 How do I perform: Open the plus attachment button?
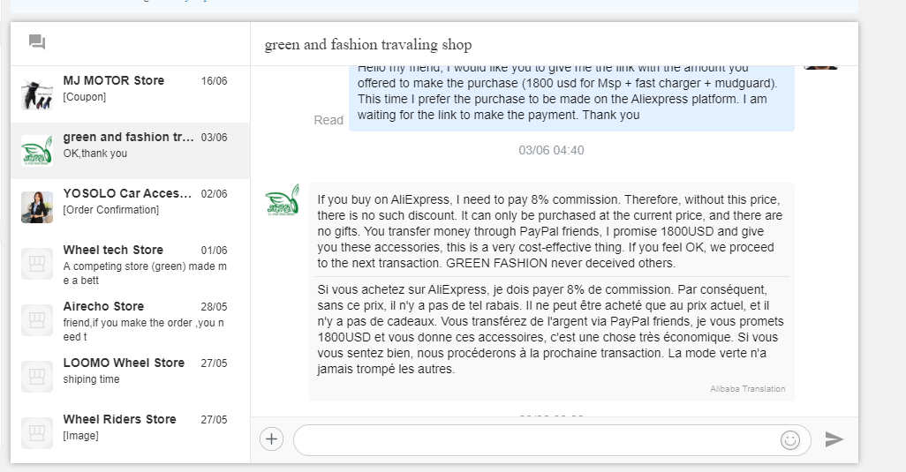(272, 439)
